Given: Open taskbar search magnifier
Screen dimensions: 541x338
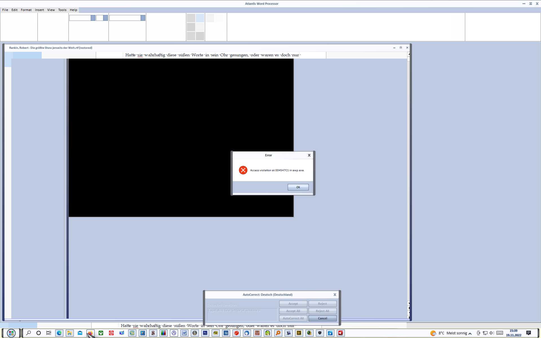Looking at the screenshot, I should pyautogui.click(x=28, y=333).
